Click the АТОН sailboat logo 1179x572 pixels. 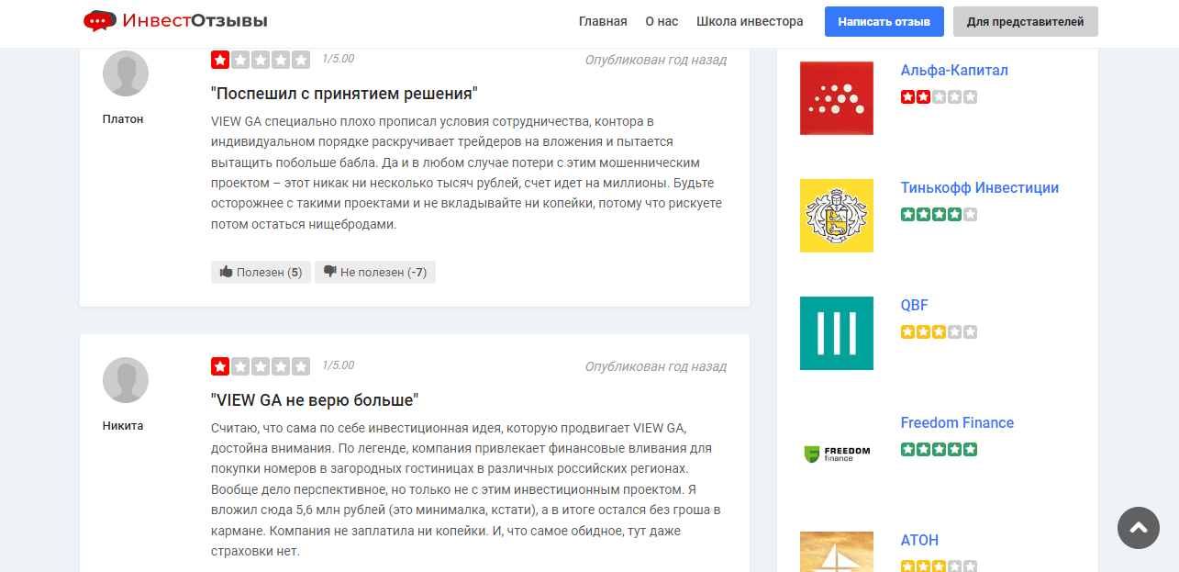(836, 553)
